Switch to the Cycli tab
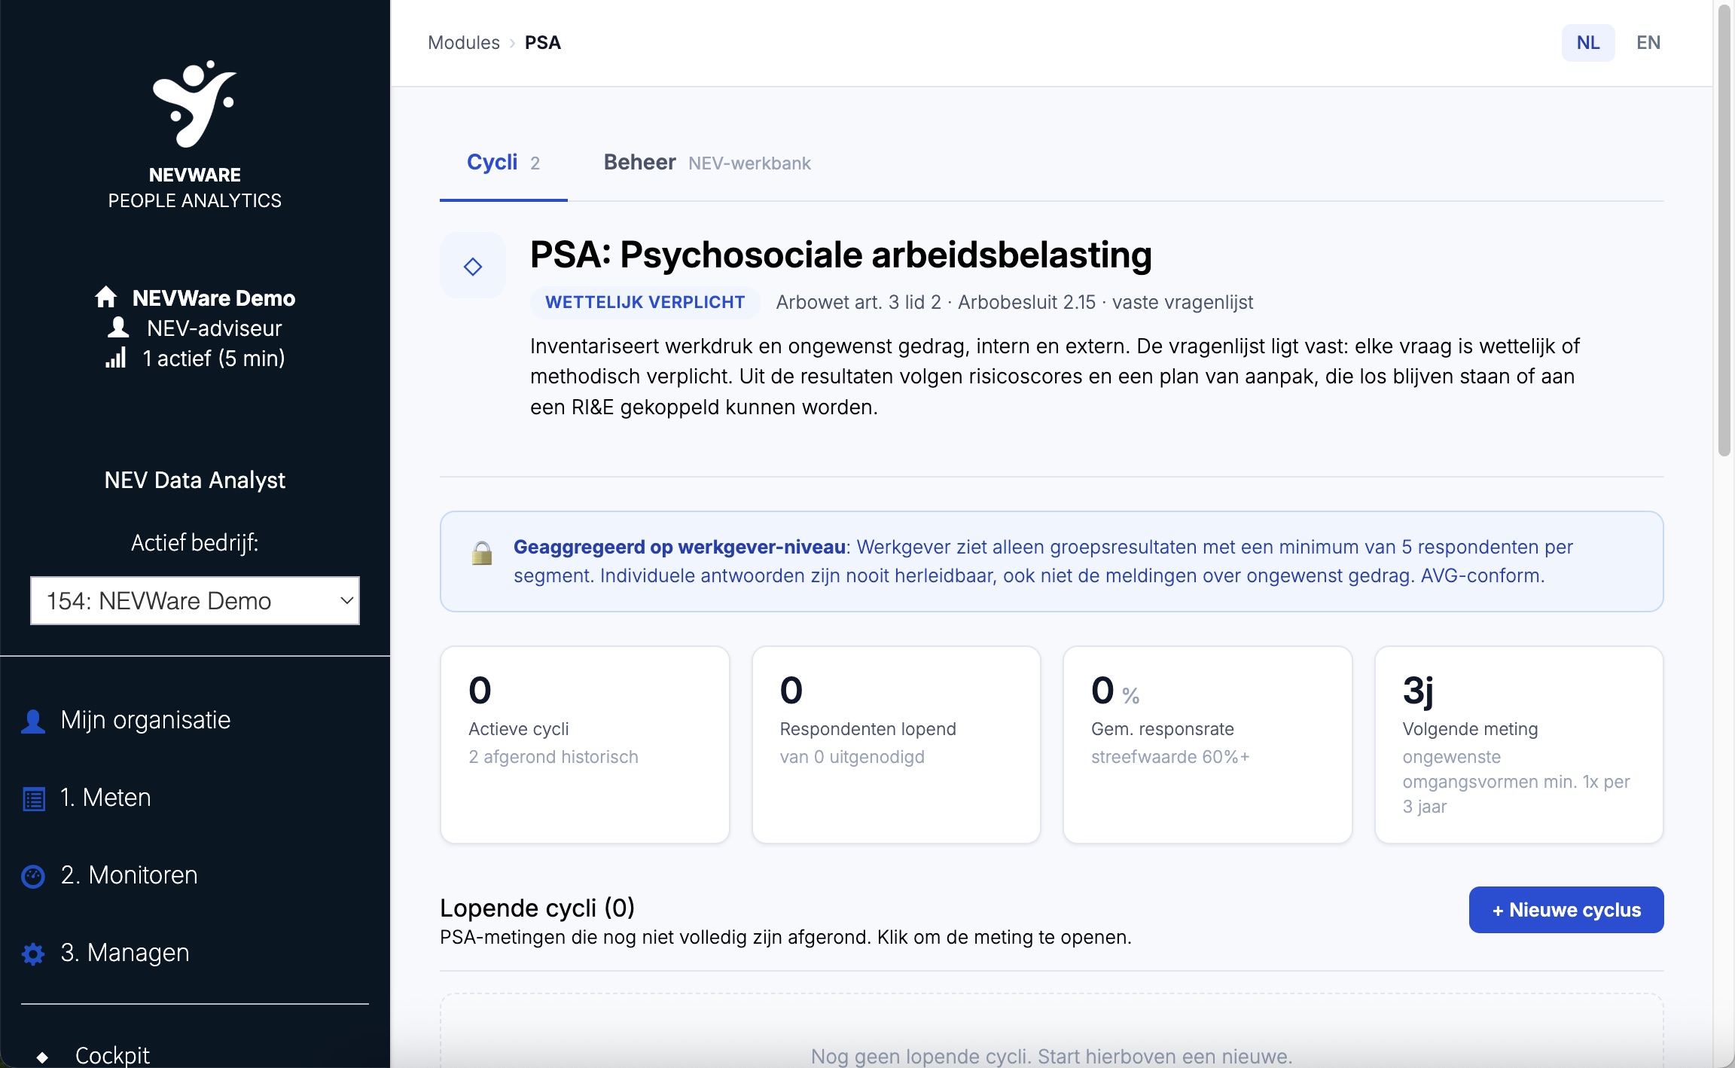This screenshot has height=1068, width=1735. [503, 163]
